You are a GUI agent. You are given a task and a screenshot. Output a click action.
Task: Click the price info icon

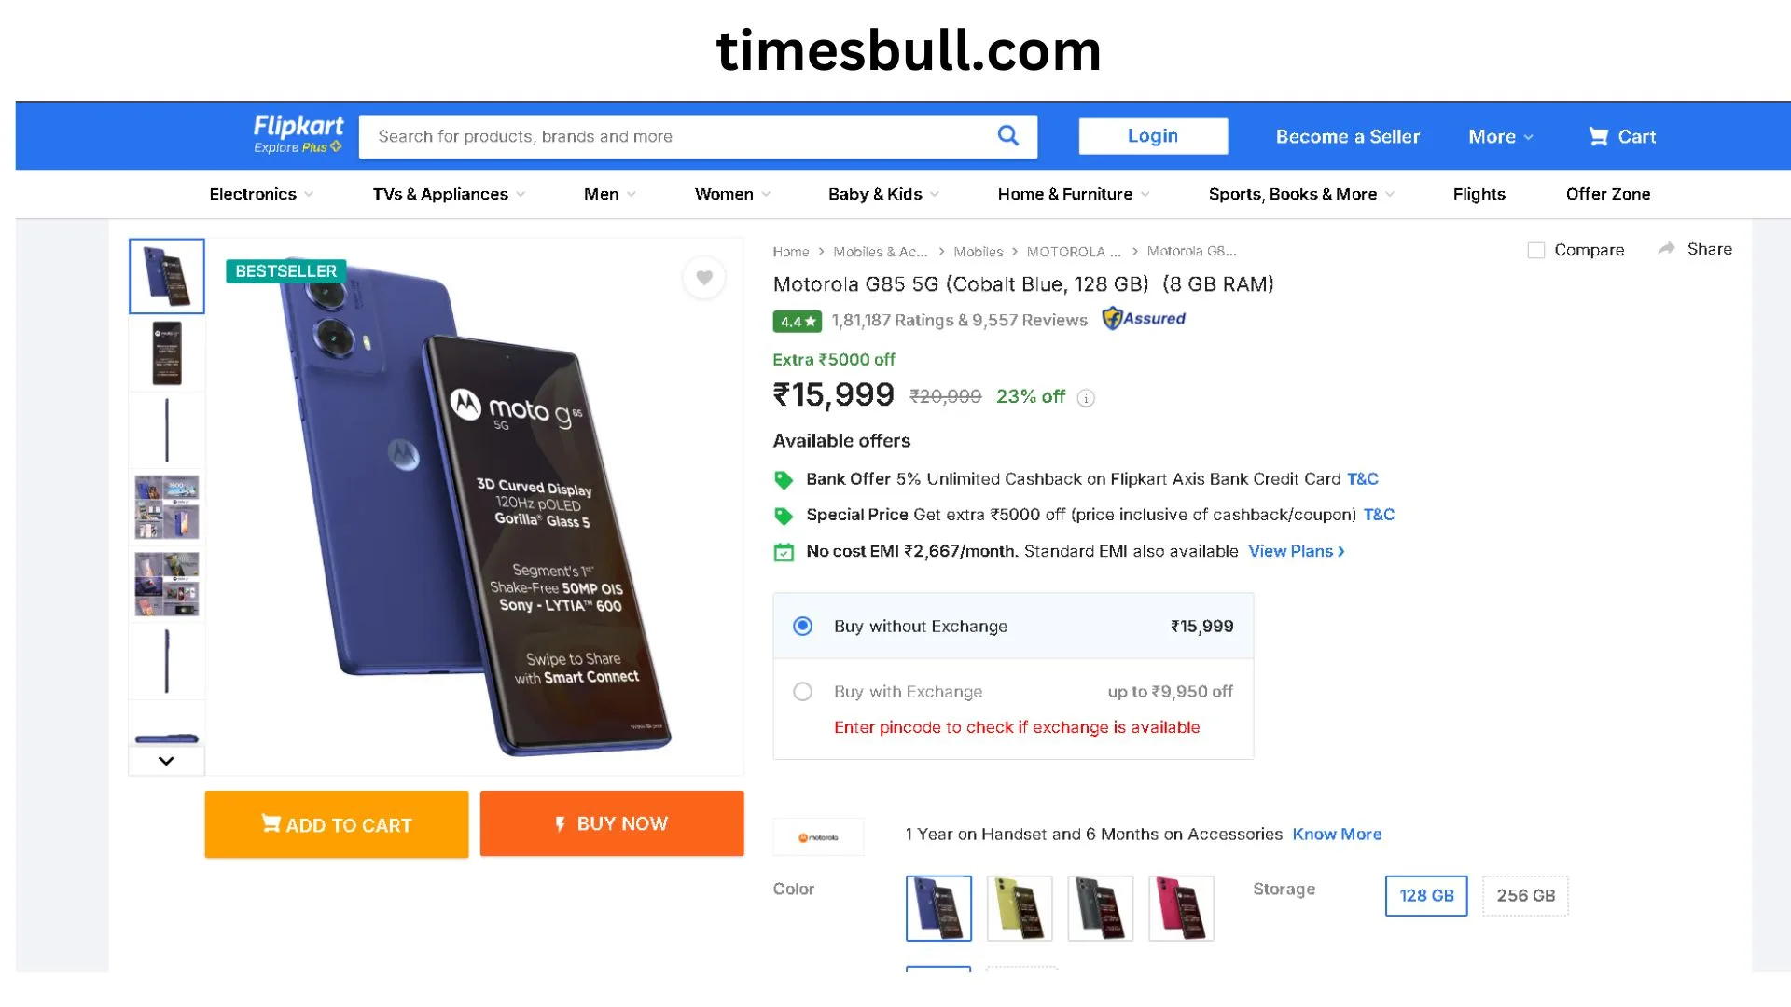click(x=1086, y=398)
